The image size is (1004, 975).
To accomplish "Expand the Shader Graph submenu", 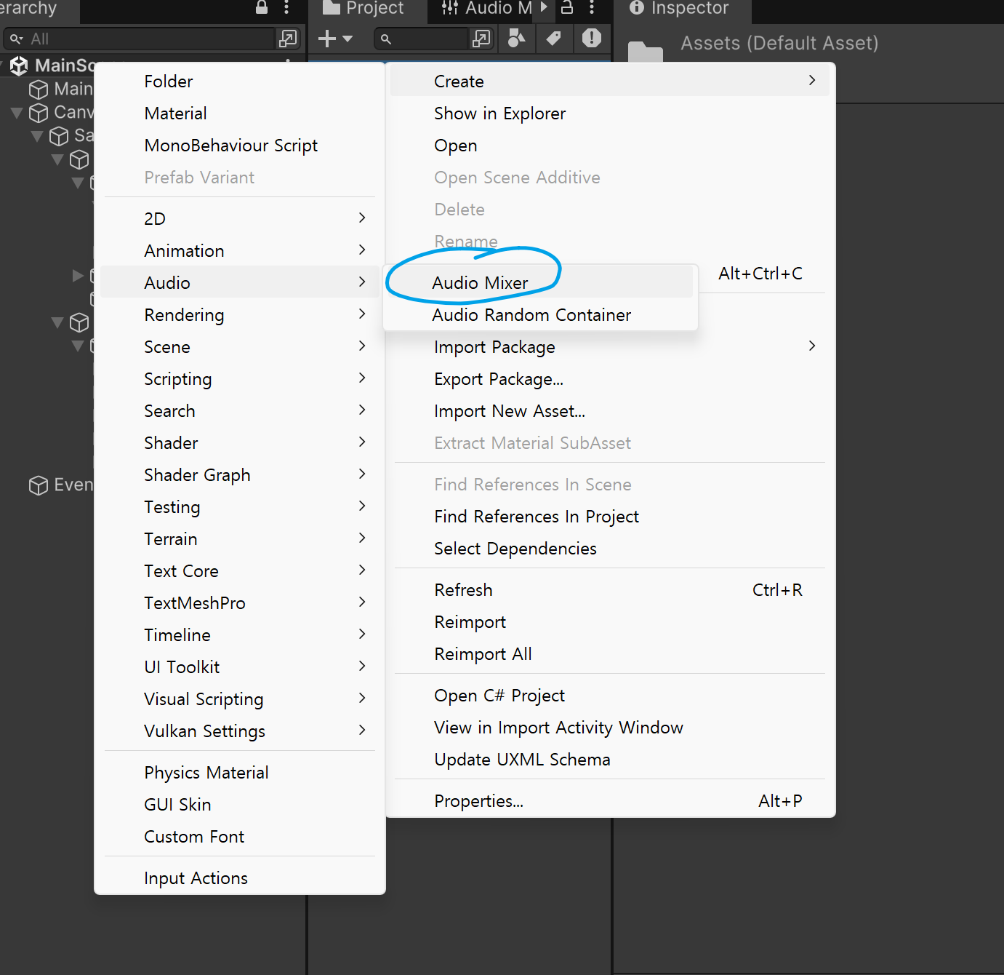I will click(239, 474).
